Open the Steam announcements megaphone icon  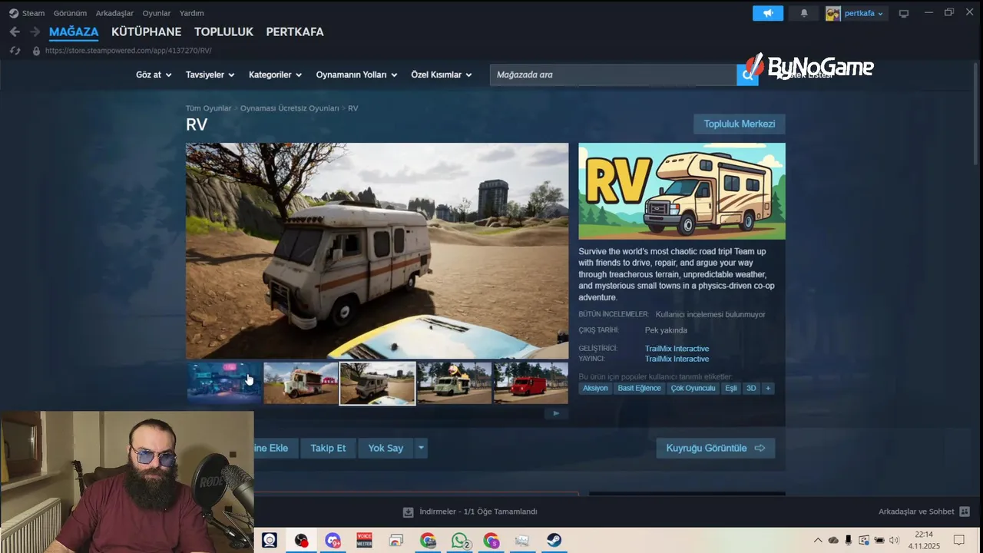pyautogui.click(x=768, y=13)
